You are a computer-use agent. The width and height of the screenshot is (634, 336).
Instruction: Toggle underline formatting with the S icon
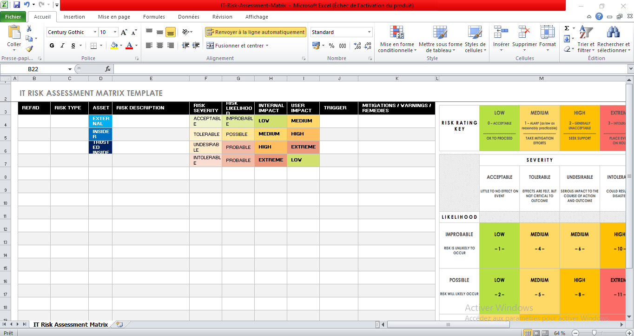click(72, 46)
